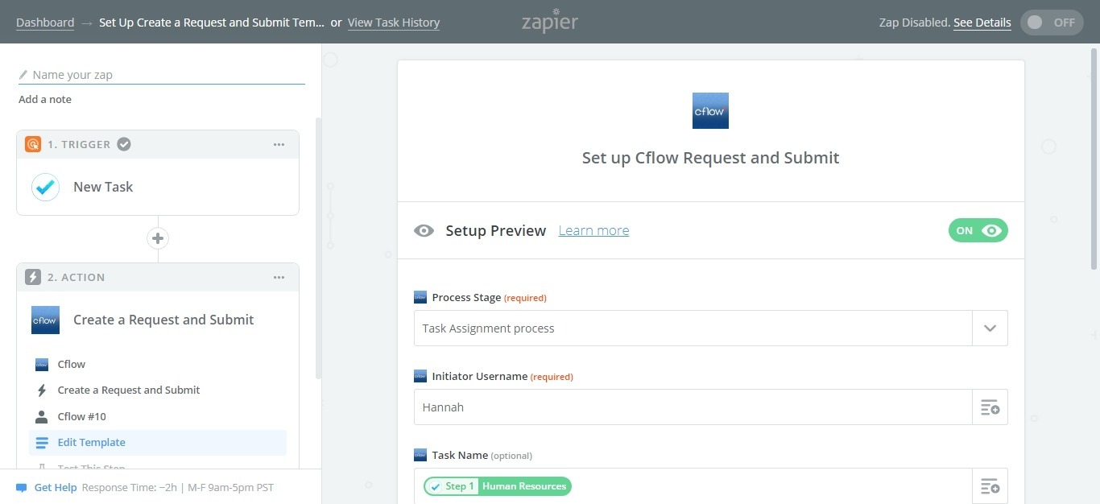This screenshot has height=504, width=1100.
Task: Select Create a Request and Submit substep
Action: click(158, 390)
